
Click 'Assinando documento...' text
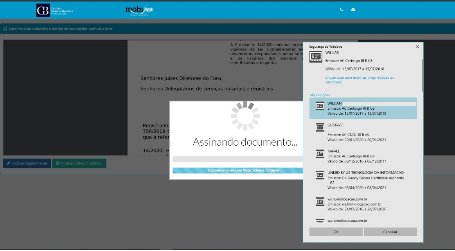tap(245, 142)
